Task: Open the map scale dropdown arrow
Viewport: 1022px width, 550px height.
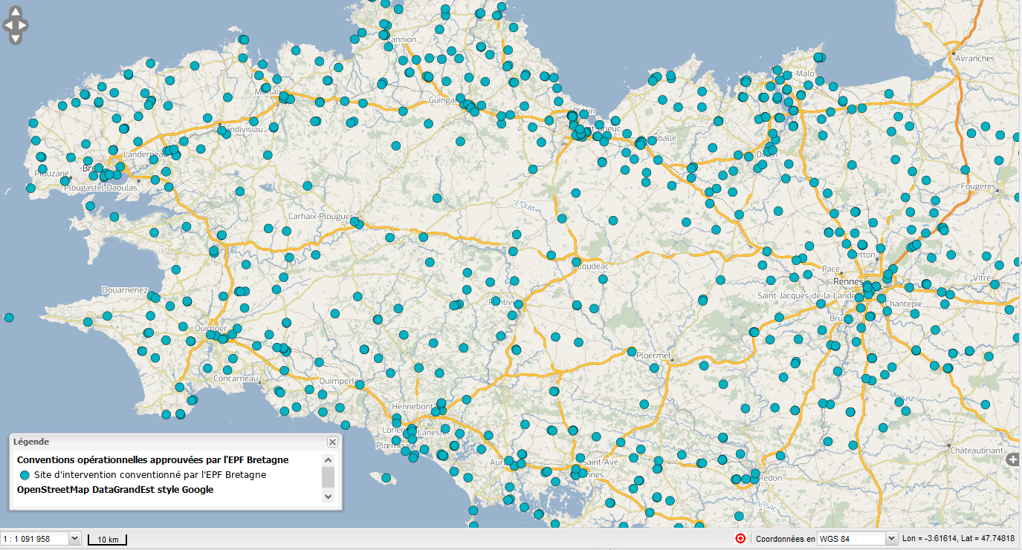Action: (74, 539)
